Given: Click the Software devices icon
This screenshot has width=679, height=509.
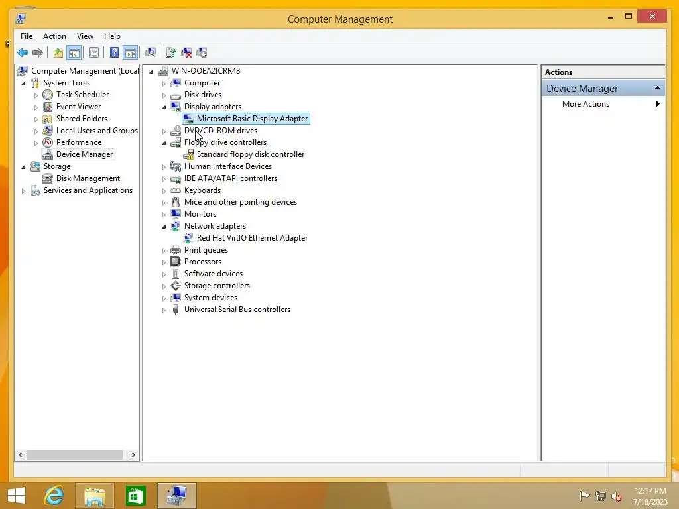Looking at the screenshot, I should 176,274.
